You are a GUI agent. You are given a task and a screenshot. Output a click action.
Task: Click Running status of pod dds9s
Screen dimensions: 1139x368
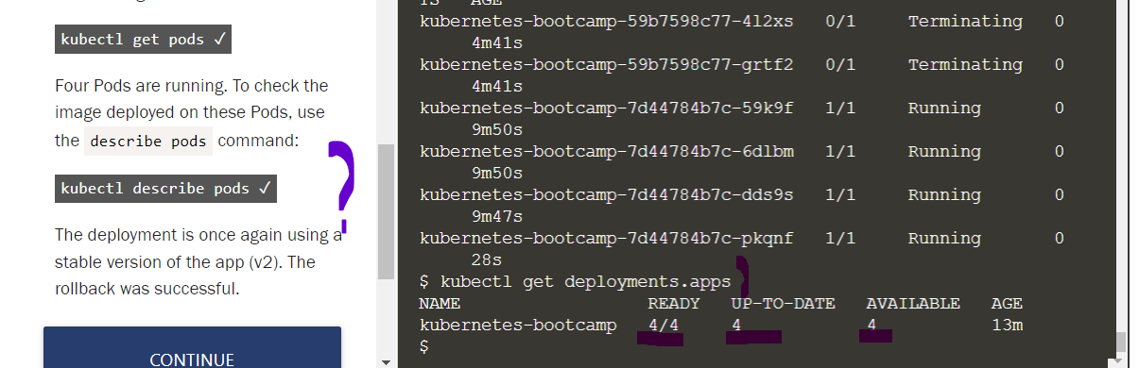click(944, 194)
